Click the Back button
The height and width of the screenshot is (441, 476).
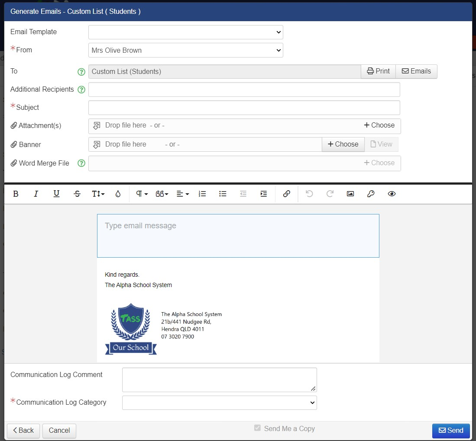point(23,431)
